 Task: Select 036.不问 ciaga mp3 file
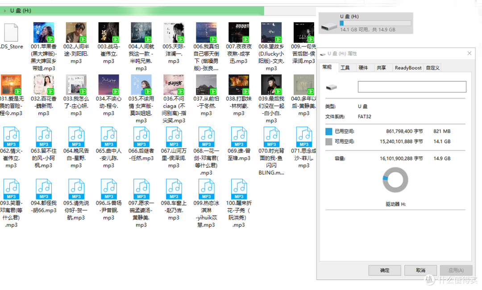(x=174, y=84)
